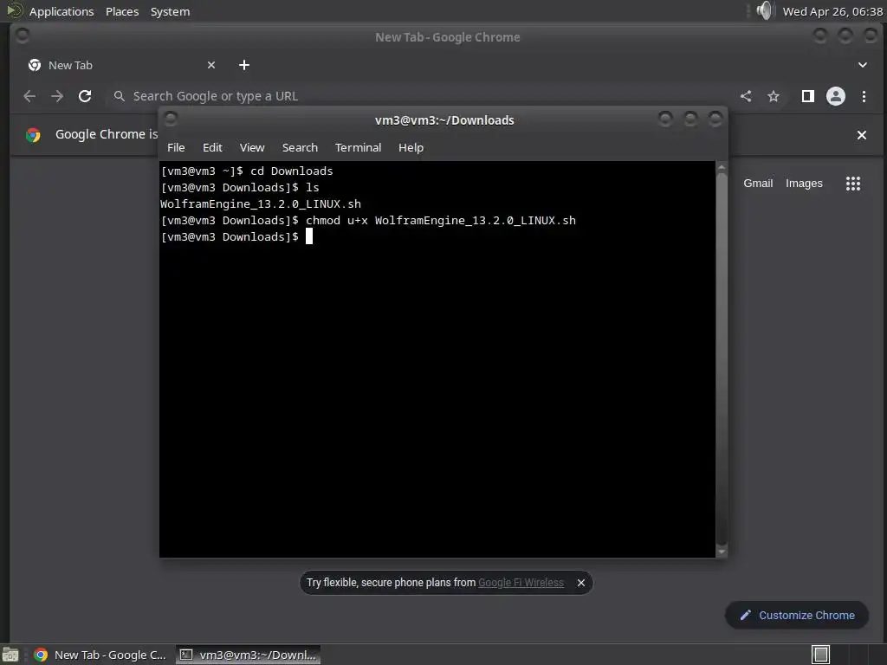
Task: Open terminal Search menu
Action: (x=300, y=147)
